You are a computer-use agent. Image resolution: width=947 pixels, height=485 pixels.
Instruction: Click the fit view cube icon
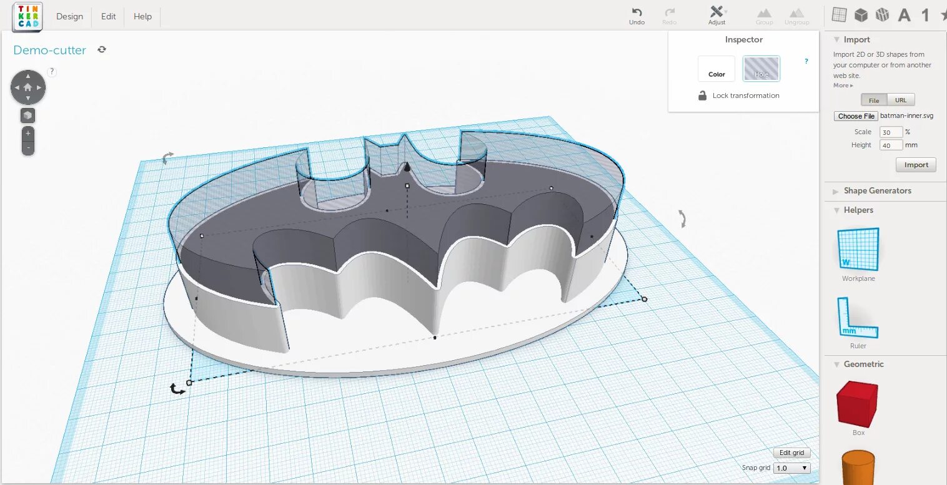27,115
